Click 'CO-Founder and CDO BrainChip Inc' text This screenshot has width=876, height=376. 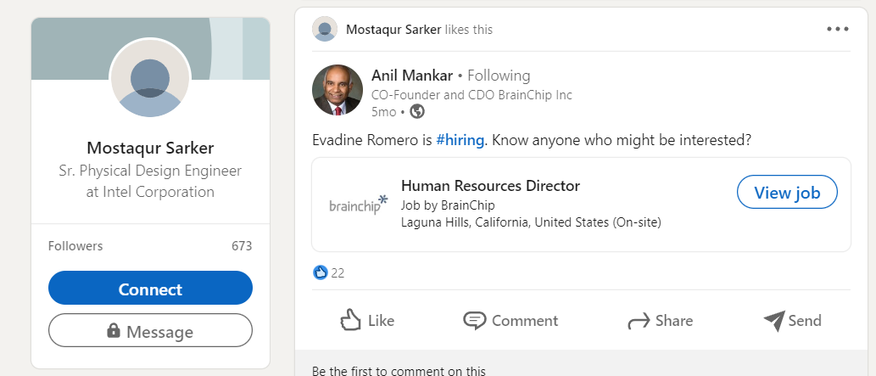pyautogui.click(x=472, y=94)
